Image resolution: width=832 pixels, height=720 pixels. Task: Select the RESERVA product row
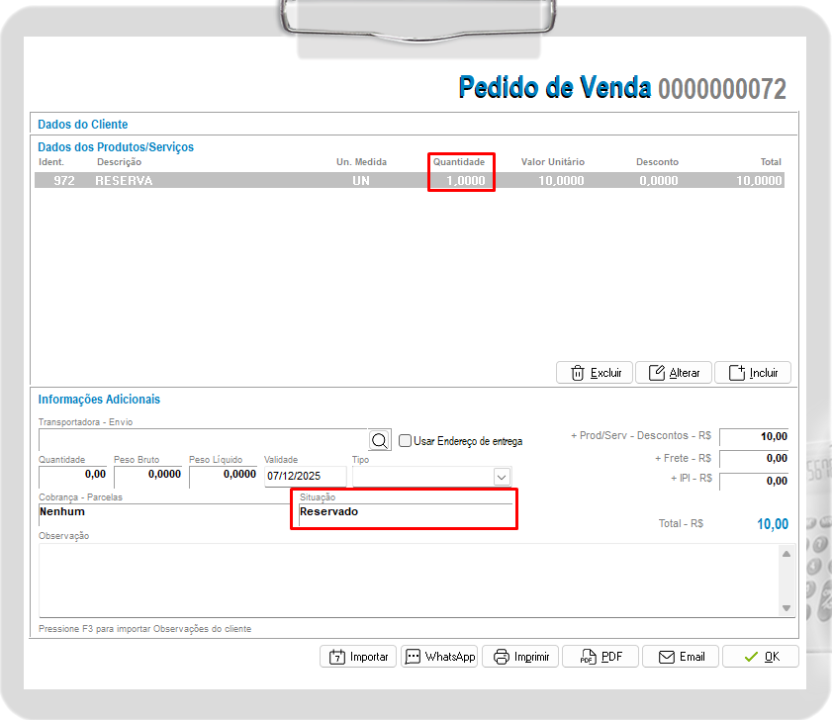point(410,181)
